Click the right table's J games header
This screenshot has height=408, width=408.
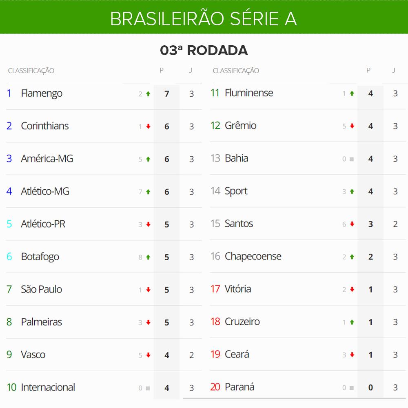394,70
